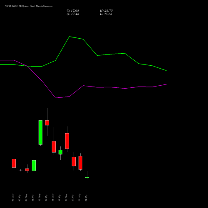Click the "18 May" date axis label
This screenshot has width=208, height=208.
[66, 198]
